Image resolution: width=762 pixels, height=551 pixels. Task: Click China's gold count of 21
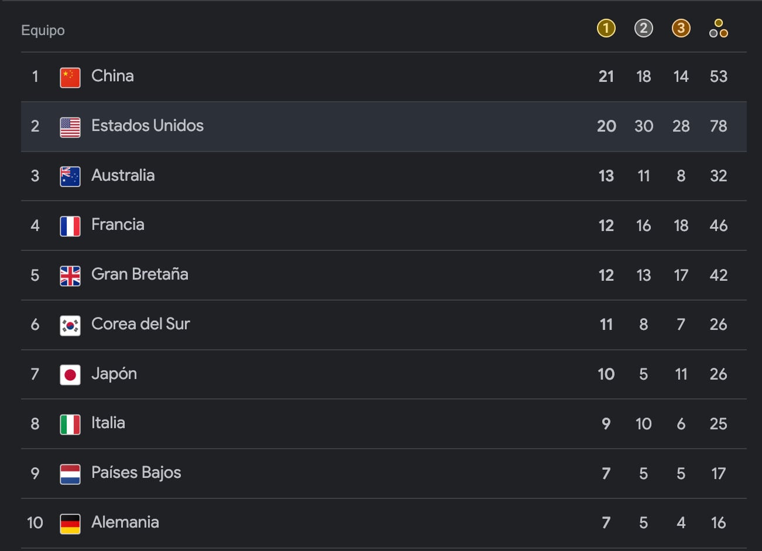click(x=606, y=77)
